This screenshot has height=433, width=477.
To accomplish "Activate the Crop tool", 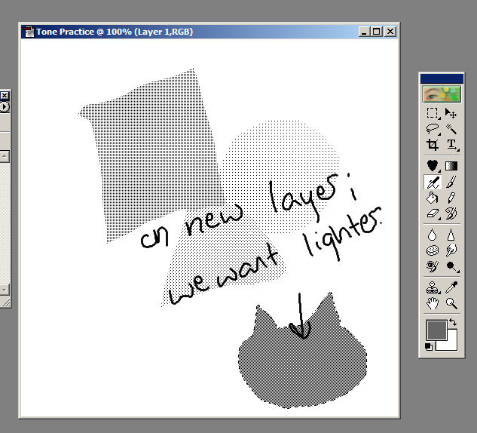I will (433, 144).
